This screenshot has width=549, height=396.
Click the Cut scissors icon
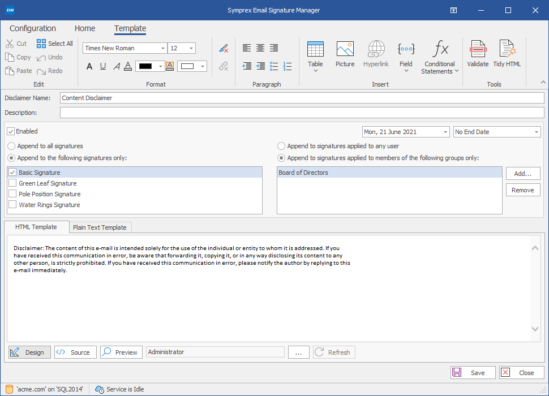click(x=10, y=44)
